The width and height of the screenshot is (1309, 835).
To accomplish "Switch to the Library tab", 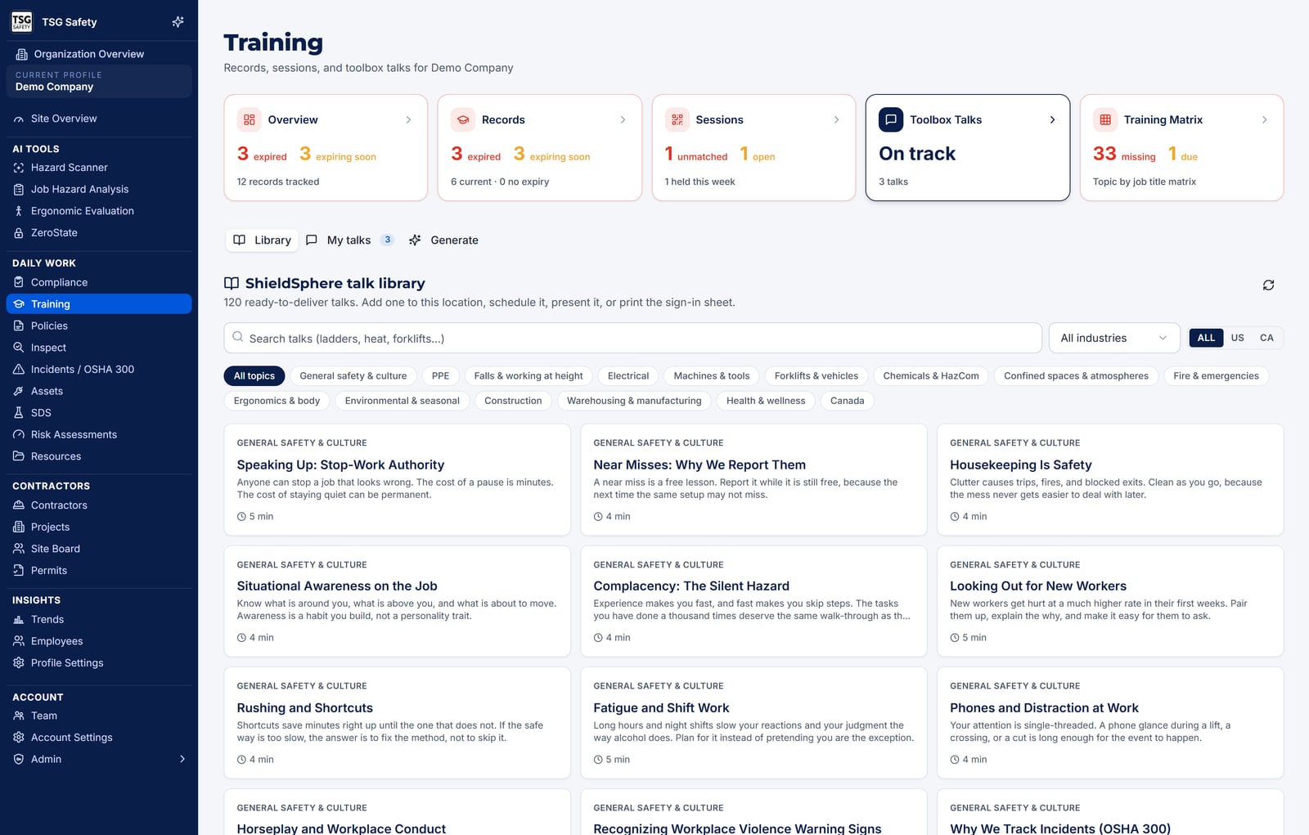I will [262, 240].
